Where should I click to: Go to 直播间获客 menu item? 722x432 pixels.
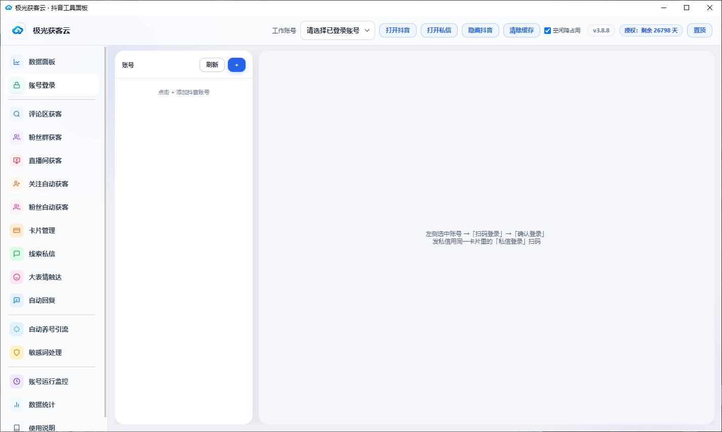point(52,161)
